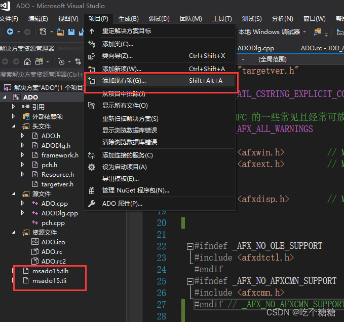Click the Solution Explorer back arrow icon

coord(5,61)
